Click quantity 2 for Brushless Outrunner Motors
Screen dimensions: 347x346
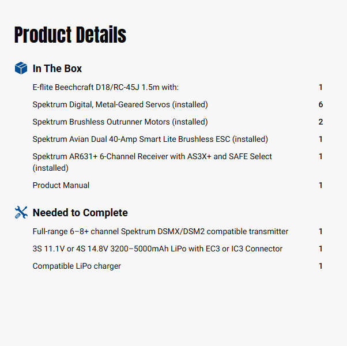320,122
